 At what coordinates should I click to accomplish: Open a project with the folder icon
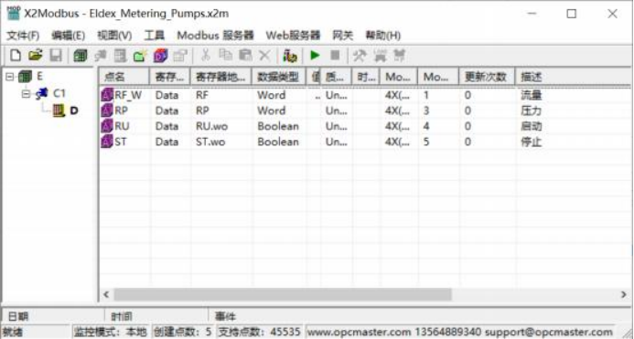[x=36, y=56]
